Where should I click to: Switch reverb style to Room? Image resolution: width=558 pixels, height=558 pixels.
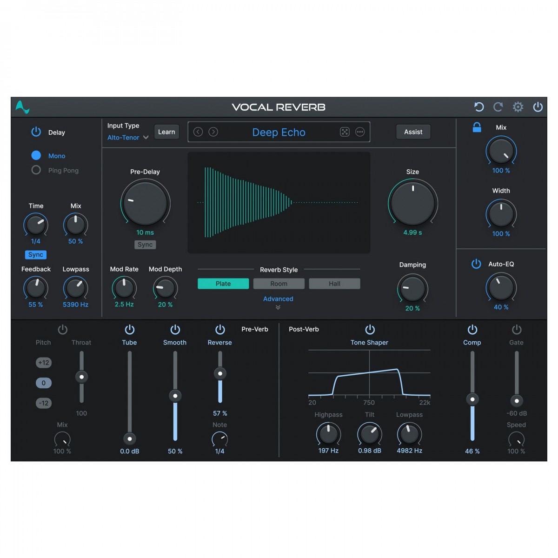[x=279, y=284]
